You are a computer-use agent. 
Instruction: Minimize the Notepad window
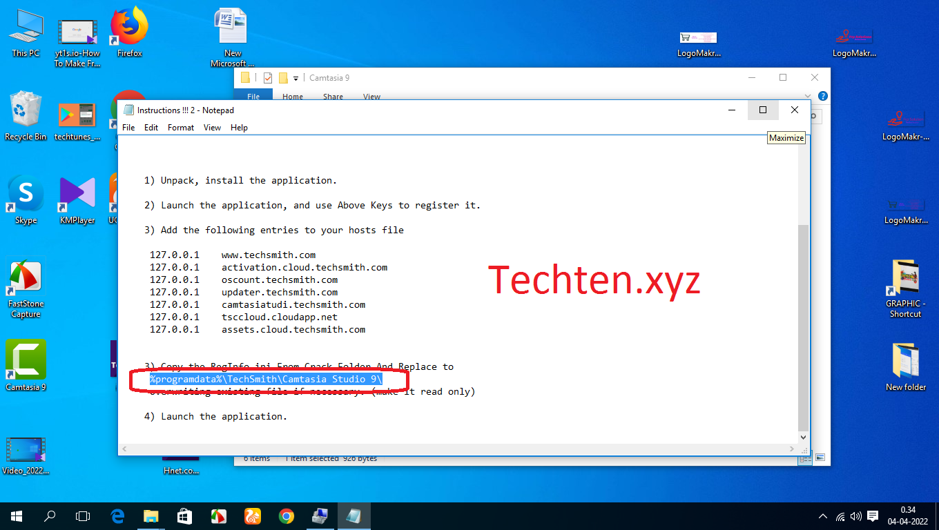pyautogui.click(x=731, y=110)
